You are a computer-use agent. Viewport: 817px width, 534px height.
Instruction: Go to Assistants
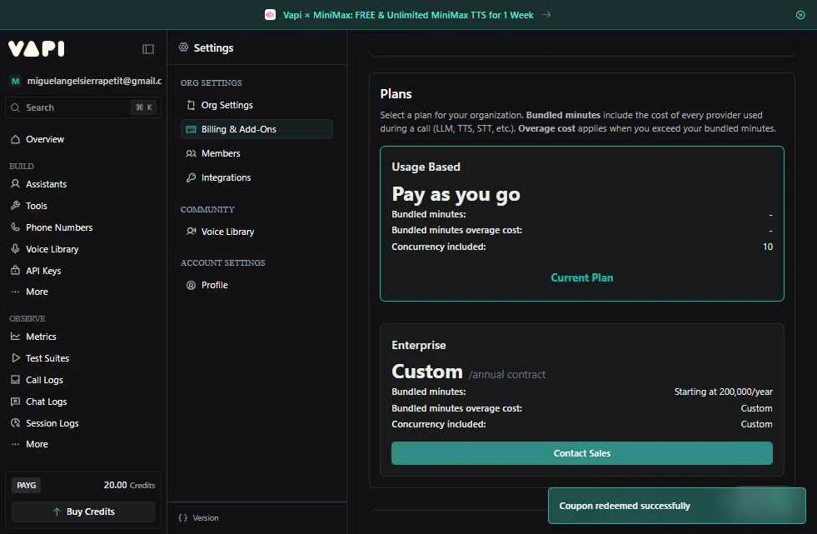pos(47,184)
